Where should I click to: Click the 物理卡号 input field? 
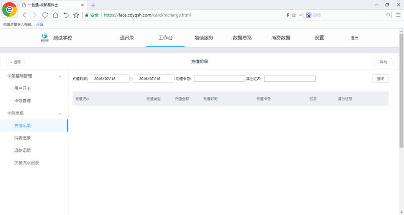[219, 79]
